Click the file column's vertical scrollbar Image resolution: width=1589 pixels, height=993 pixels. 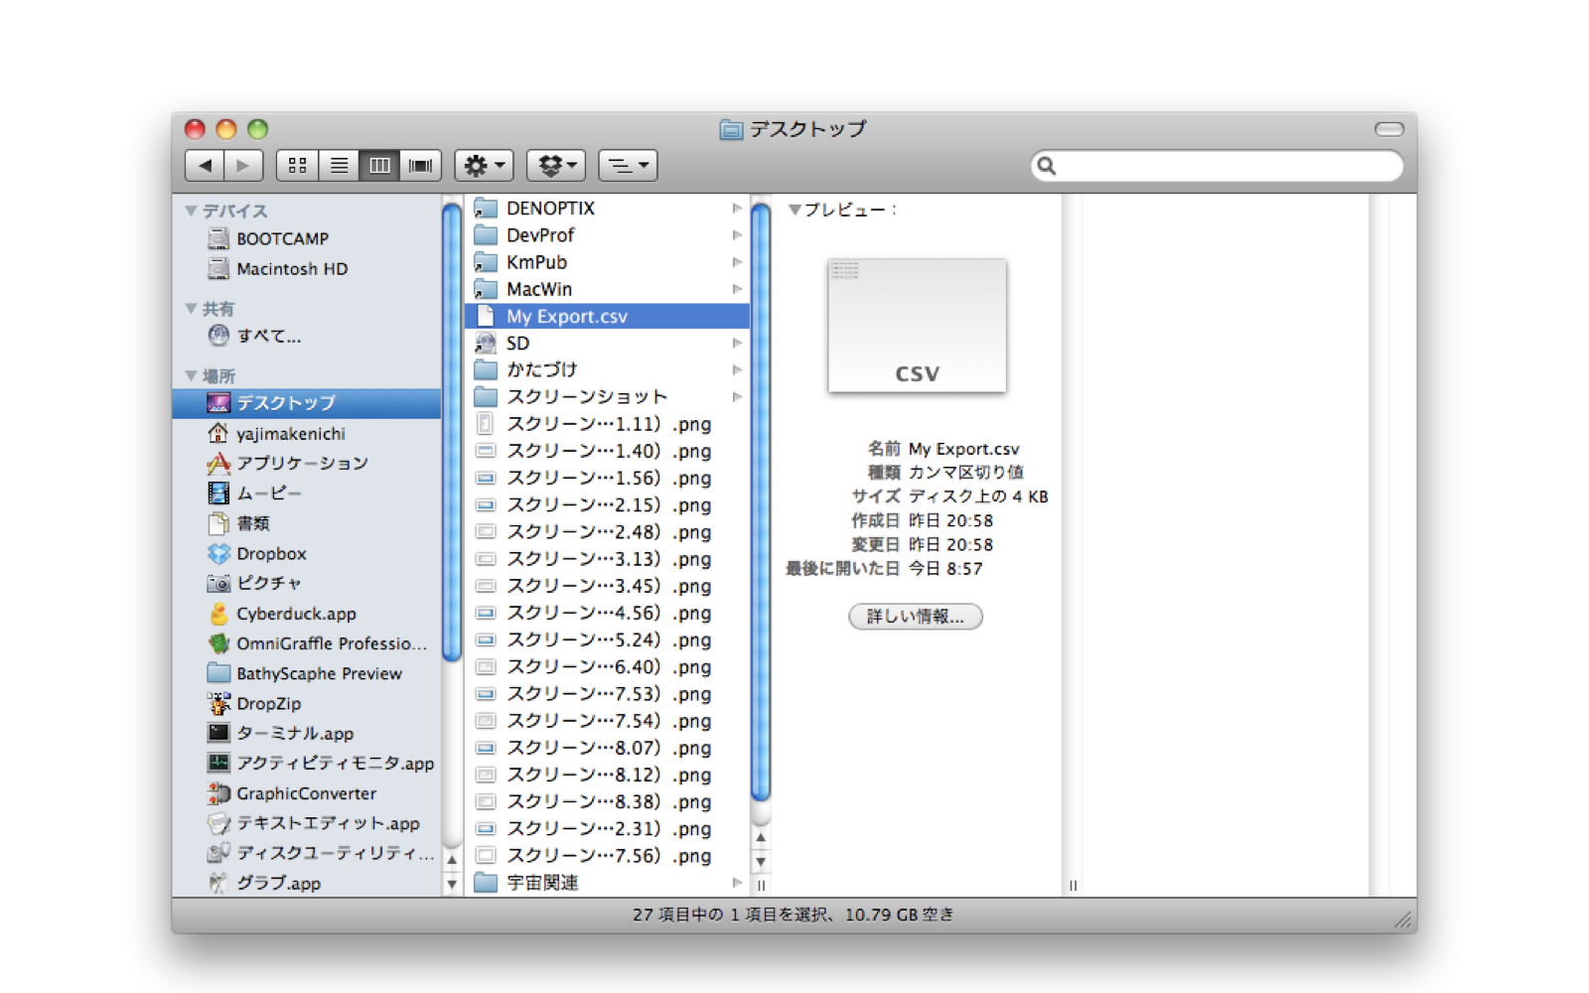[761, 496]
